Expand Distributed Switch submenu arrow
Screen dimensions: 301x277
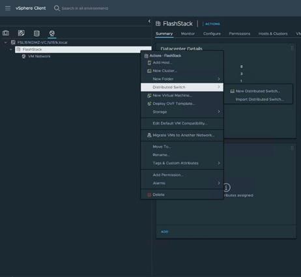coord(219,87)
